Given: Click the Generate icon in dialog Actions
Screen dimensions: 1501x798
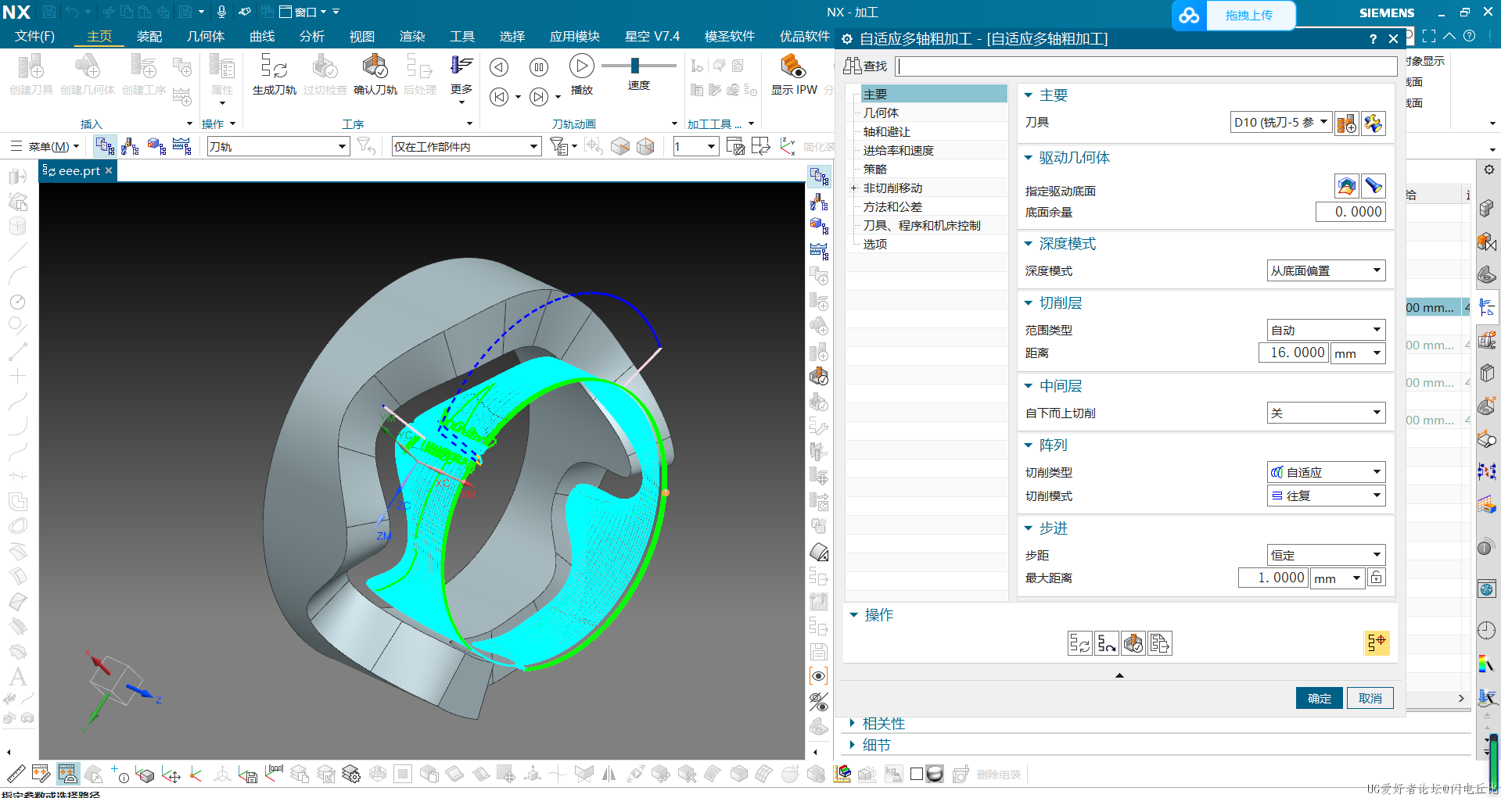Looking at the screenshot, I should (1079, 643).
